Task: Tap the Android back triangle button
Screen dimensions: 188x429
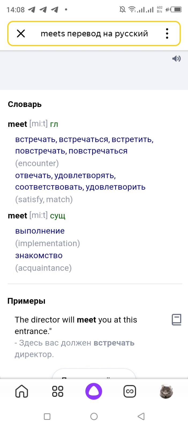Action: pyautogui.click(x=141, y=416)
